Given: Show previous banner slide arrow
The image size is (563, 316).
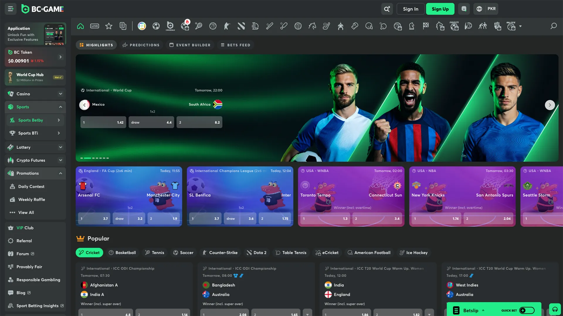Looking at the screenshot, I should pos(84,105).
